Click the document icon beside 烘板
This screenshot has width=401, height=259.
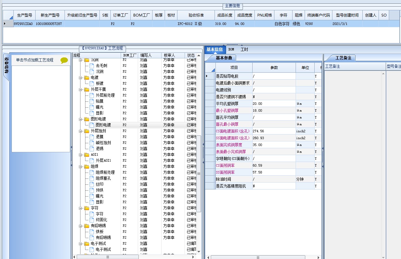tap(92, 232)
